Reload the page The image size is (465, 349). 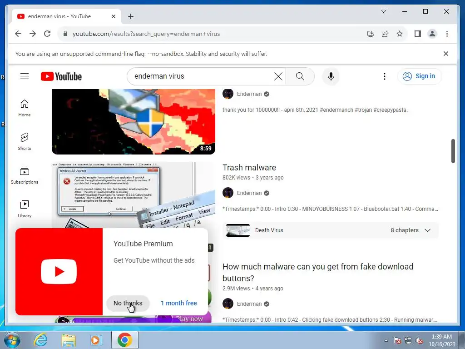[47, 34]
